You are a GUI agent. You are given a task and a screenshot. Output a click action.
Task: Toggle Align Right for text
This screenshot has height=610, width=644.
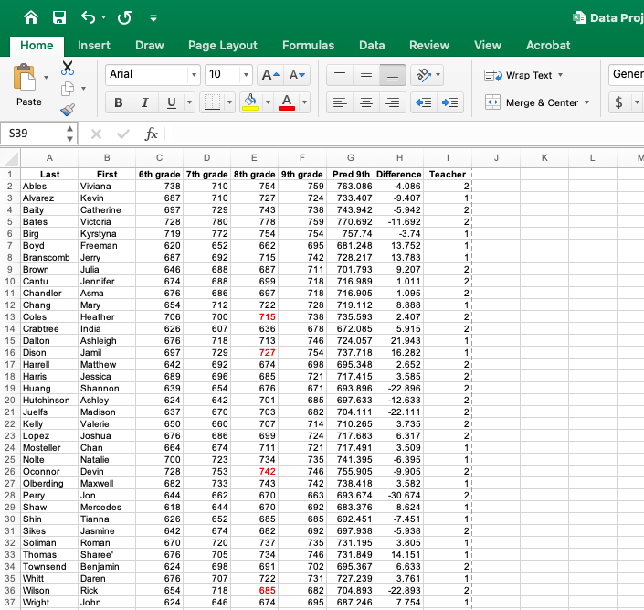[393, 102]
